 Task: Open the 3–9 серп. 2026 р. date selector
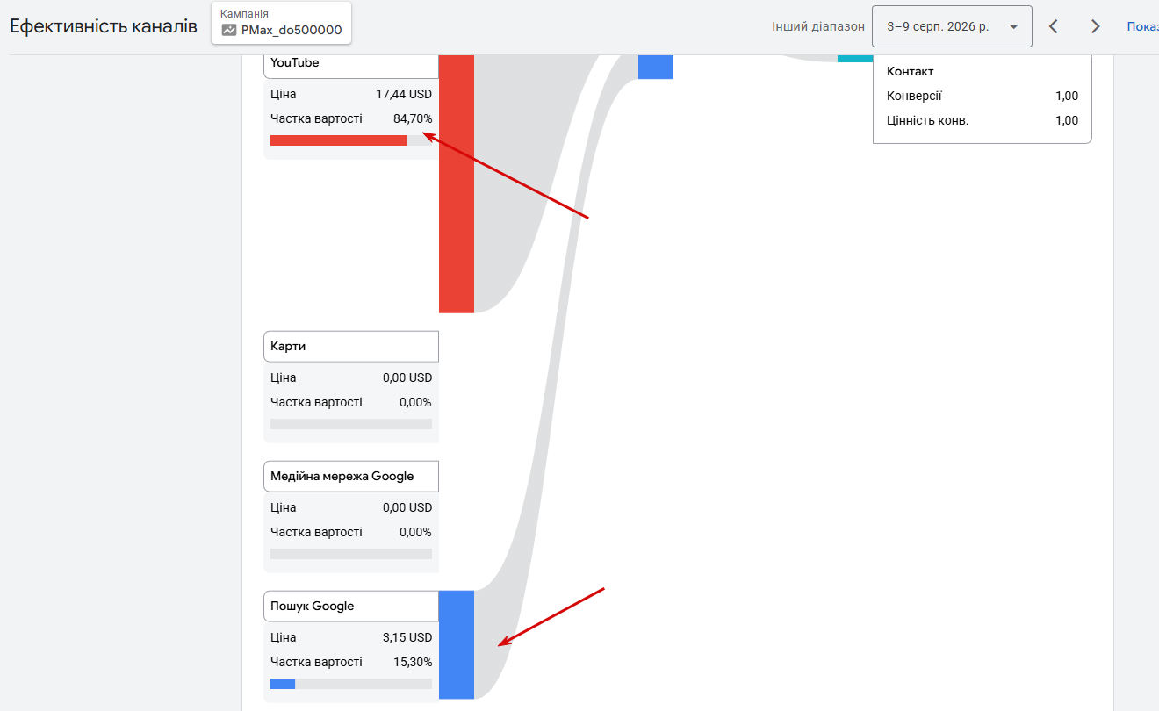click(x=952, y=26)
